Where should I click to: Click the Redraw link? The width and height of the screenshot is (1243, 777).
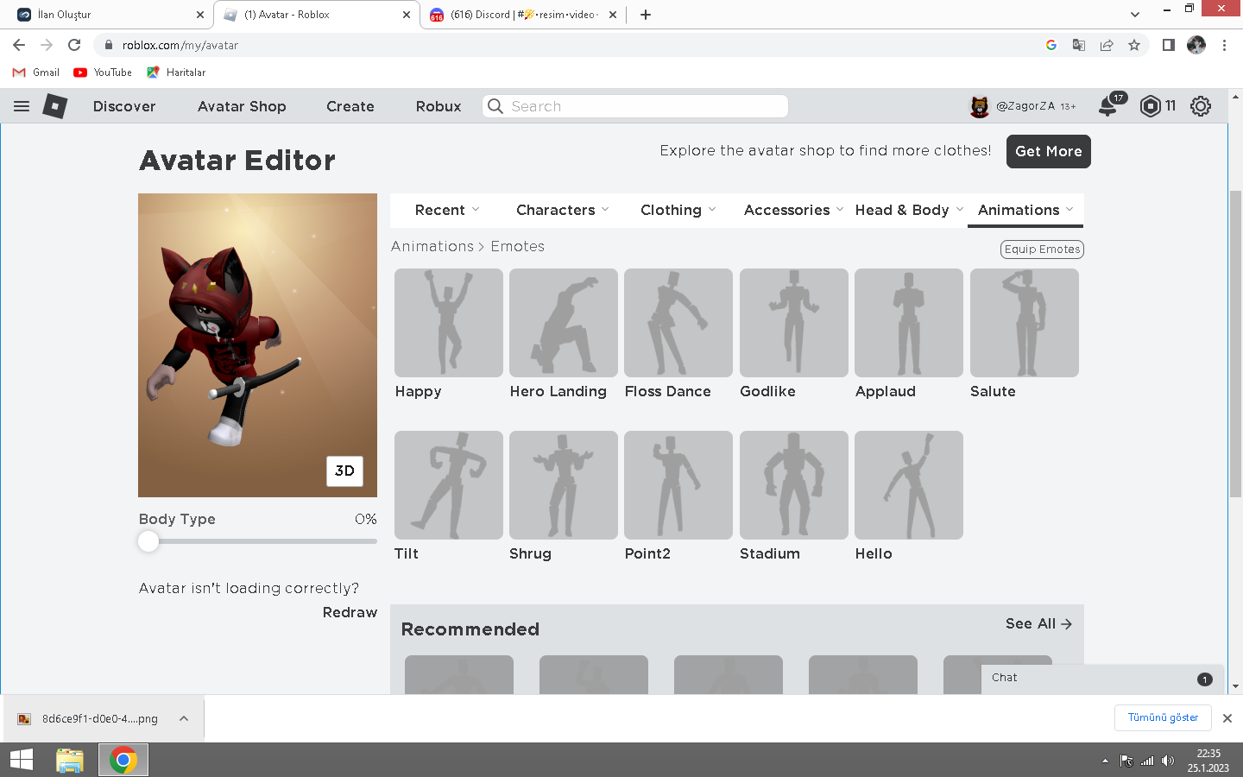coord(350,612)
